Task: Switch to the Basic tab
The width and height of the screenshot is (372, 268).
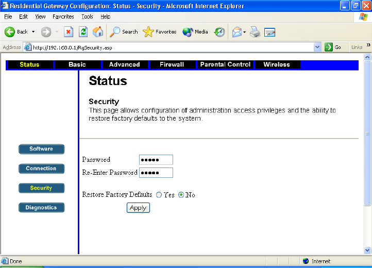Action: pos(77,64)
